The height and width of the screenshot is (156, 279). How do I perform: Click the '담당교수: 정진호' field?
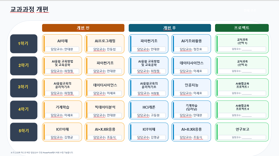click(x=191, y=49)
